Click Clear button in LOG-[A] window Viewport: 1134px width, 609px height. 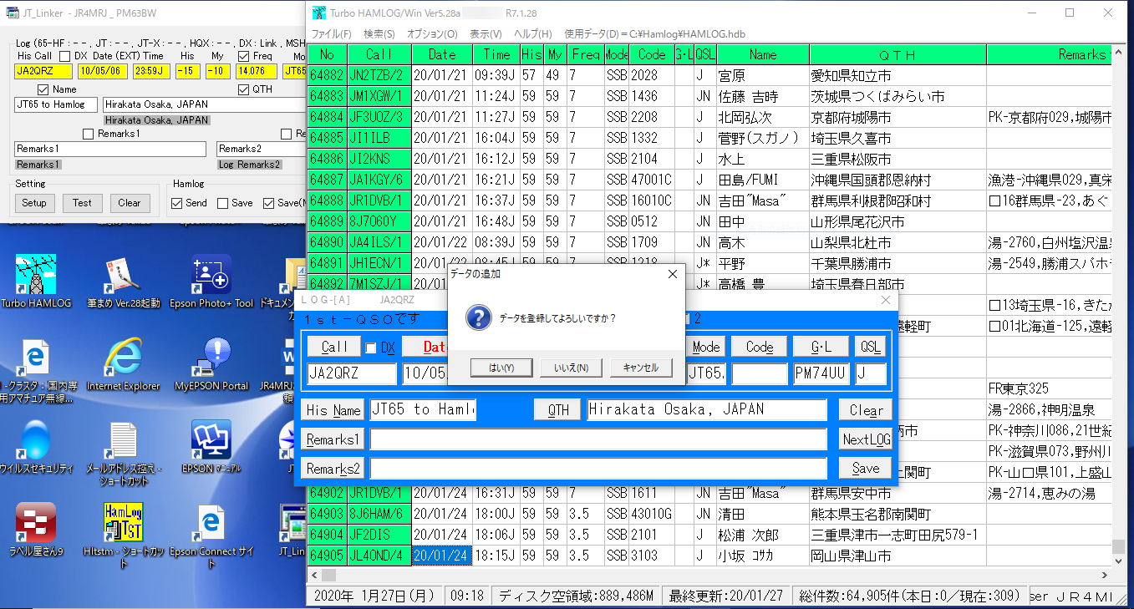pyautogui.click(x=866, y=410)
